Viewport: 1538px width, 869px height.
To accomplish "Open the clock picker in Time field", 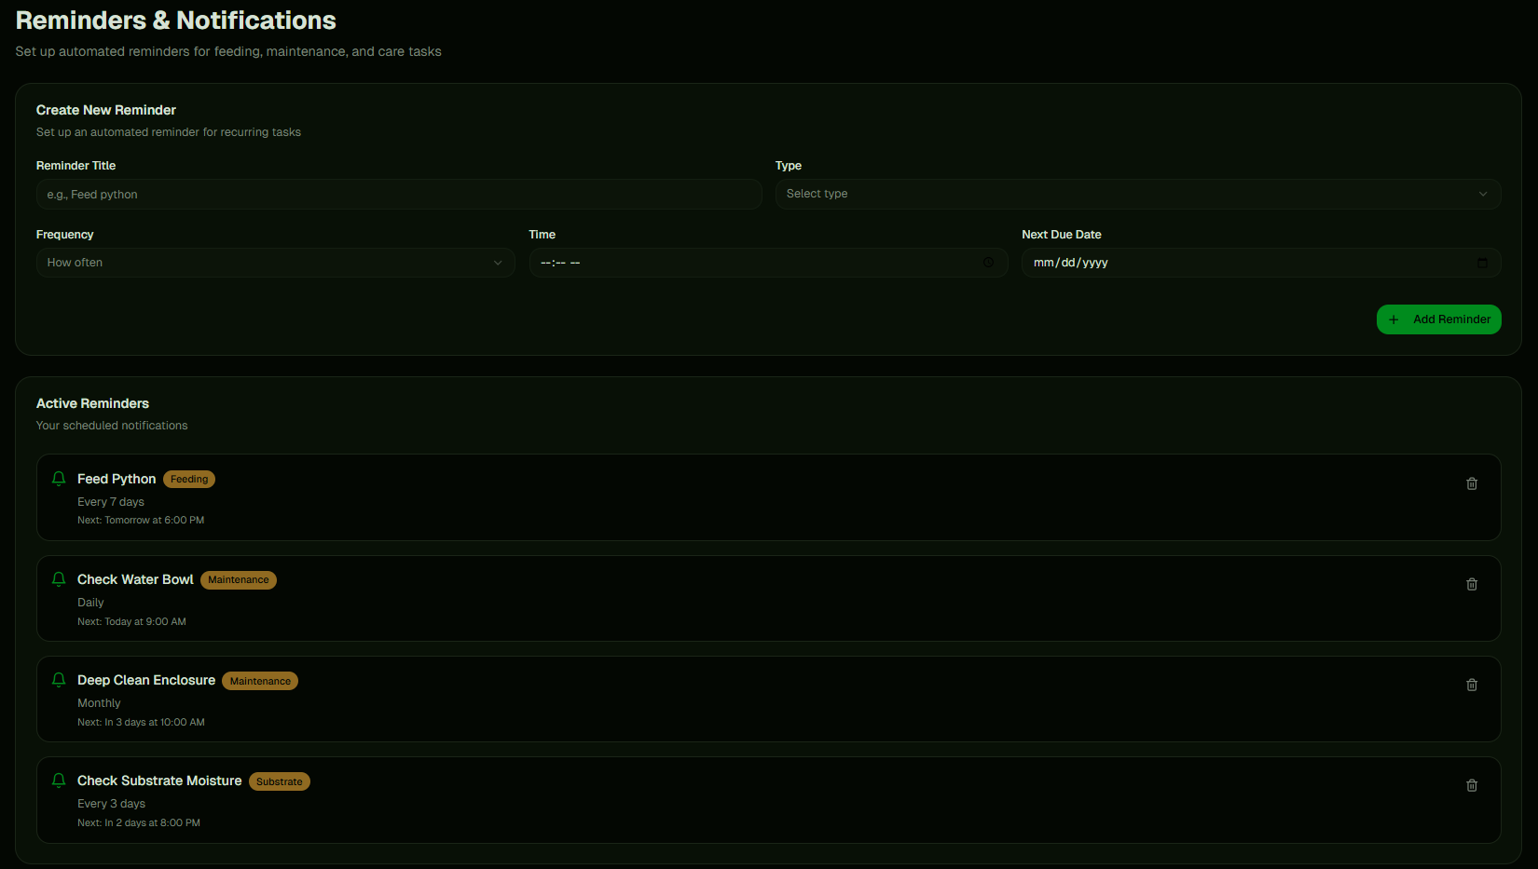I will [x=988, y=263].
